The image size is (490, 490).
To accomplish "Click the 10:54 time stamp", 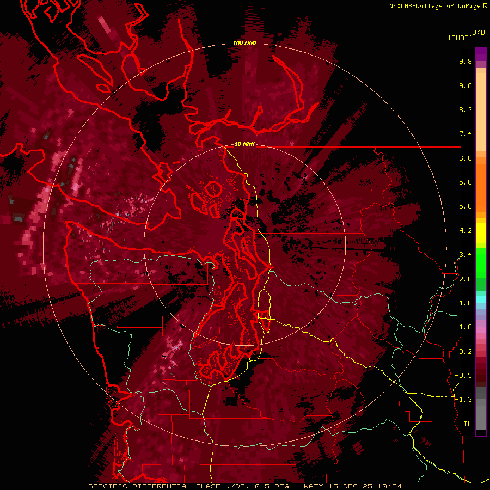I will [x=389, y=486].
